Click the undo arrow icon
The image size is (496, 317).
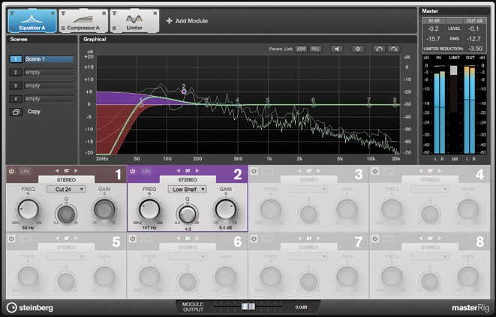tap(379, 49)
